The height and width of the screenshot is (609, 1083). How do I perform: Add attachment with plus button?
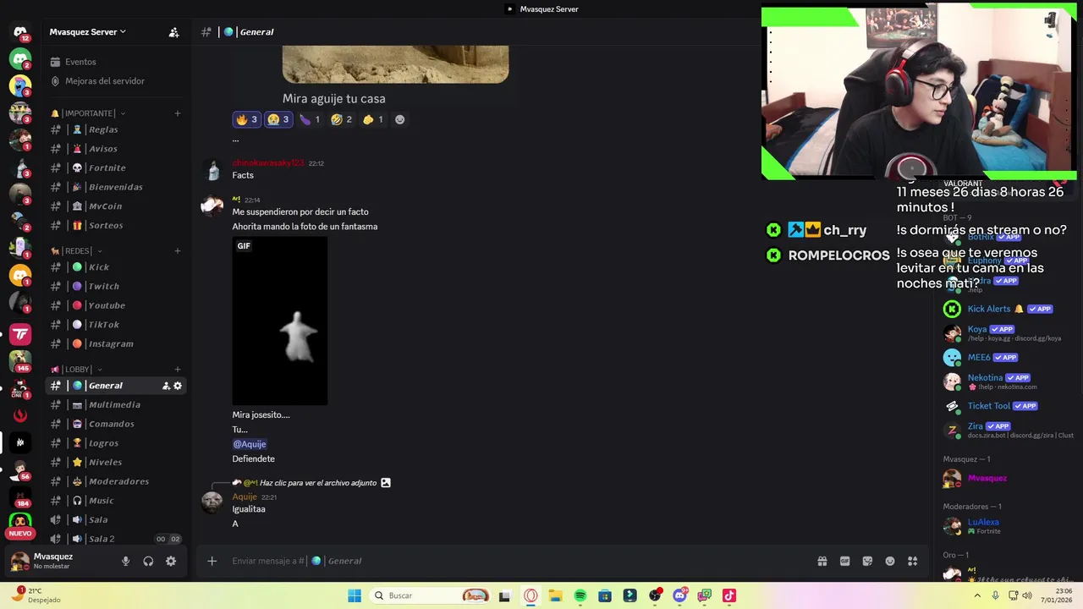click(x=212, y=561)
